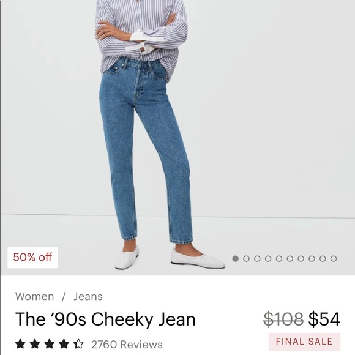Image resolution: width=355 pixels, height=355 pixels.
Task: Select the first carousel dot indicator
Action: (235, 258)
